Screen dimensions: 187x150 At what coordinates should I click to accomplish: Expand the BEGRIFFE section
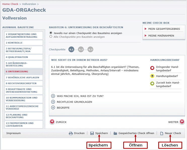click(53, 107)
